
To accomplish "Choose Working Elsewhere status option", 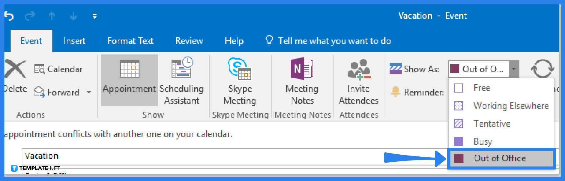I will tap(511, 106).
